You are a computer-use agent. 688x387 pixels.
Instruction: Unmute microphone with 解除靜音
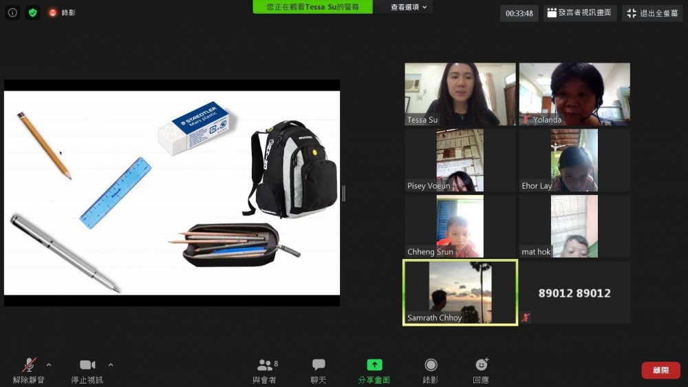(x=29, y=370)
